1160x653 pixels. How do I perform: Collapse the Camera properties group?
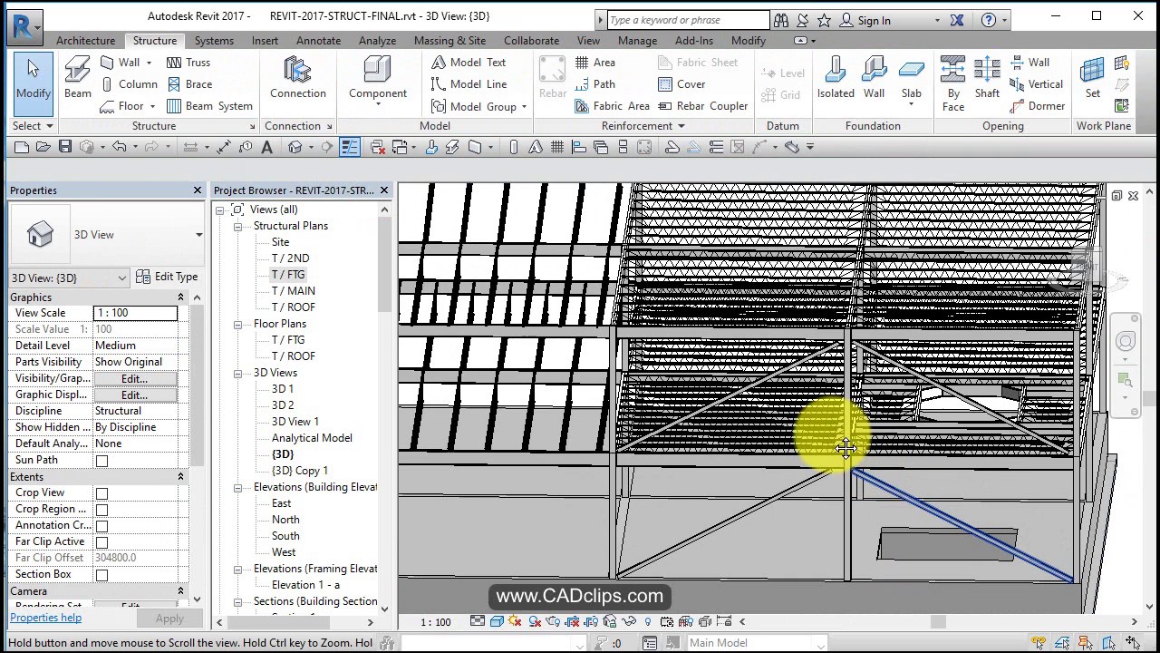click(180, 591)
